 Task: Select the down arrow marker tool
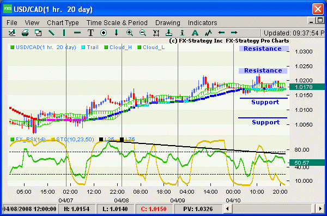[117, 33]
